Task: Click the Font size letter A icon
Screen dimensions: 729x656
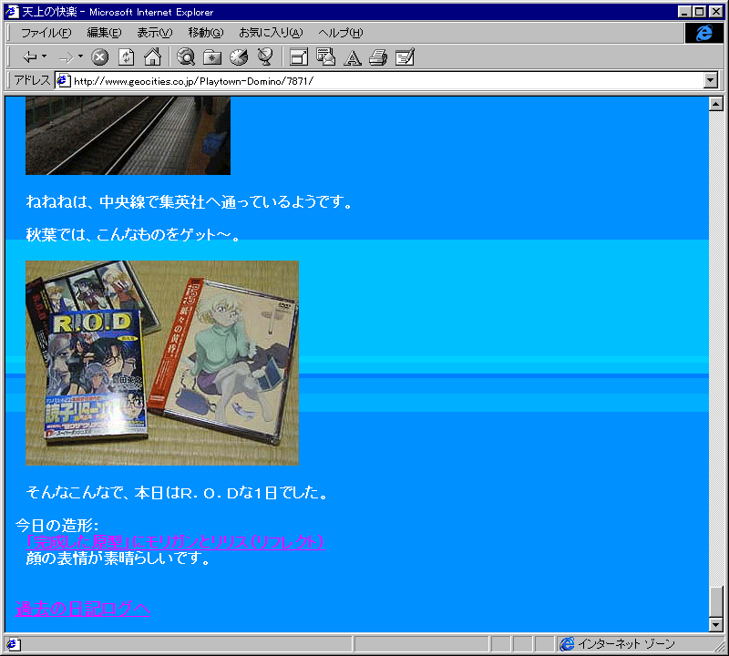Action: 352,57
